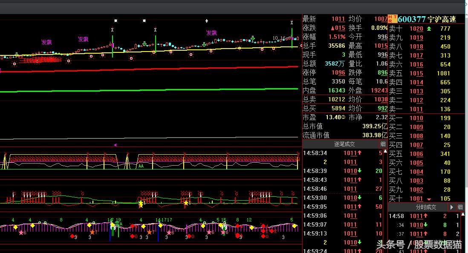468x253 pixels.
Task: Click 买二 price 1009
Action: 416,127
